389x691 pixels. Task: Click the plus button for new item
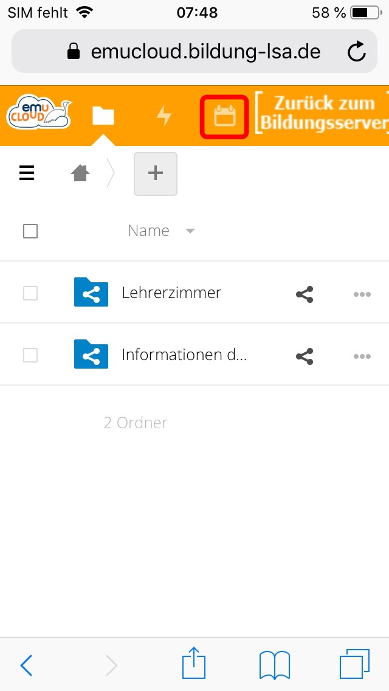tap(156, 173)
